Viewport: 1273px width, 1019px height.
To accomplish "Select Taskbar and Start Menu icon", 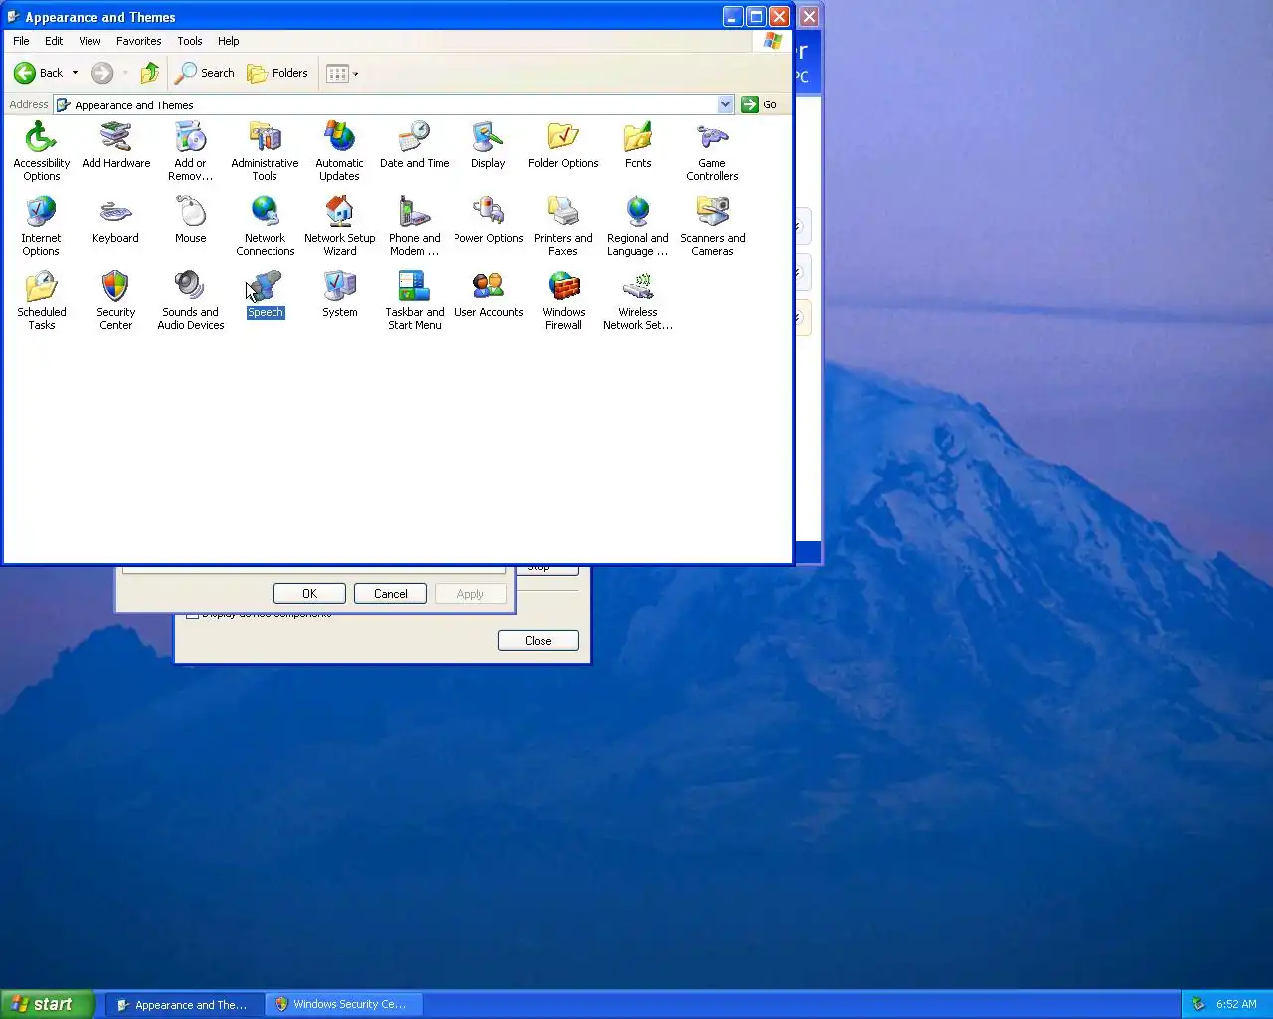I will tap(414, 300).
